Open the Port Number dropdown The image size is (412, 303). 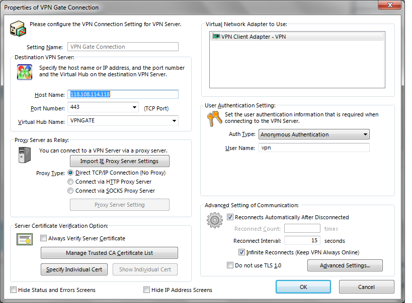coord(134,107)
